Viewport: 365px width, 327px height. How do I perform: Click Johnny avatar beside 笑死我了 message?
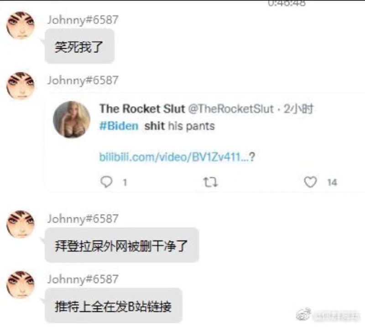tap(21, 25)
